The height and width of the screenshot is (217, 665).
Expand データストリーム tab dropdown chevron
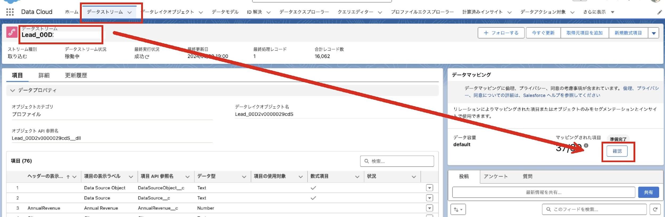(x=130, y=12)
